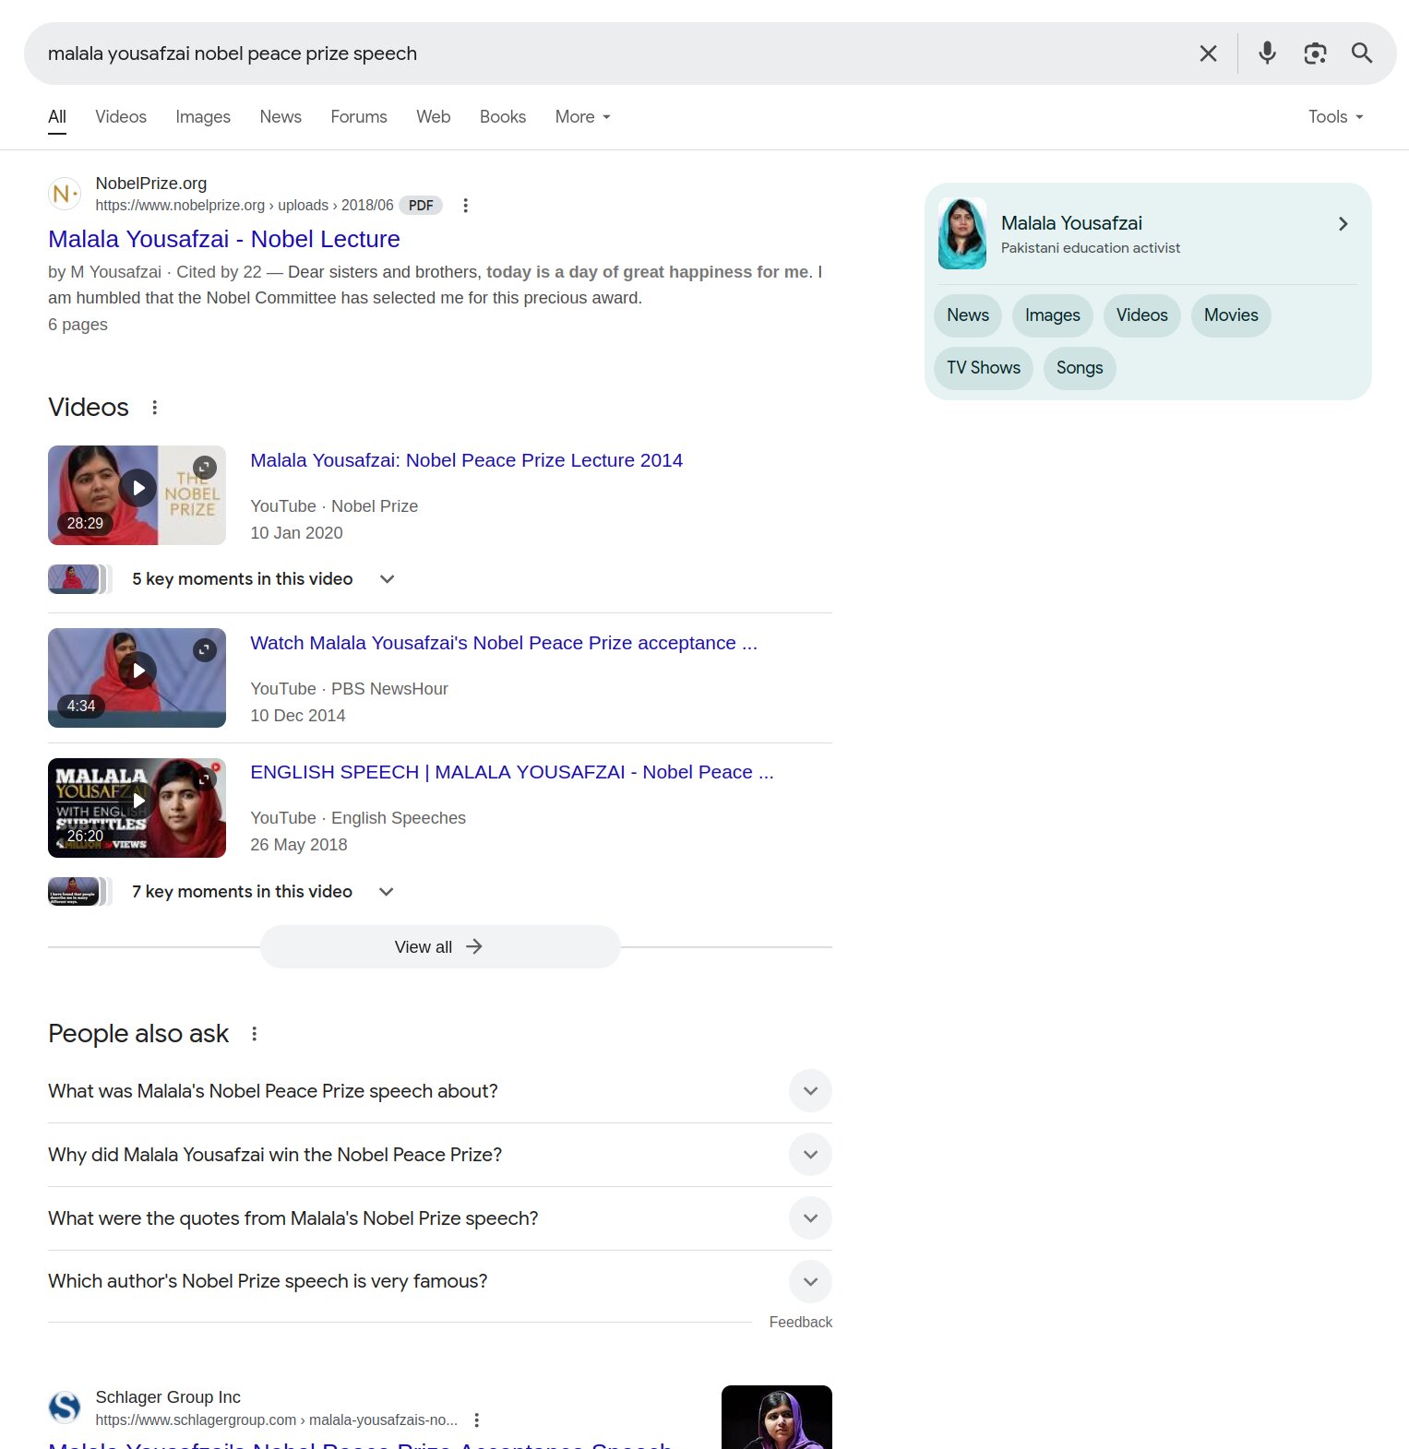This screenshot has width=1409, height=1449.
Task: Click the View all arrow button
Action: tap(440, 946)
